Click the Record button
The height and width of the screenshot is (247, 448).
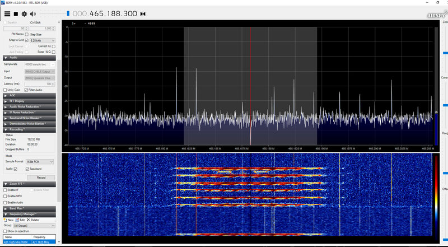(41, 178)
